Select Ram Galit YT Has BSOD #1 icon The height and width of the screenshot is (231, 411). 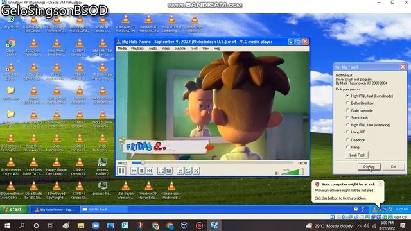(x=126, y=24)
